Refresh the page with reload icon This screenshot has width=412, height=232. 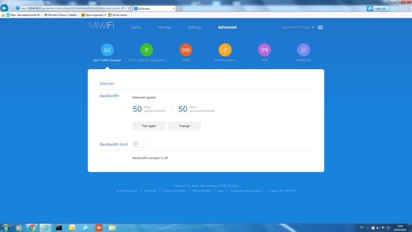pos(130,8)
